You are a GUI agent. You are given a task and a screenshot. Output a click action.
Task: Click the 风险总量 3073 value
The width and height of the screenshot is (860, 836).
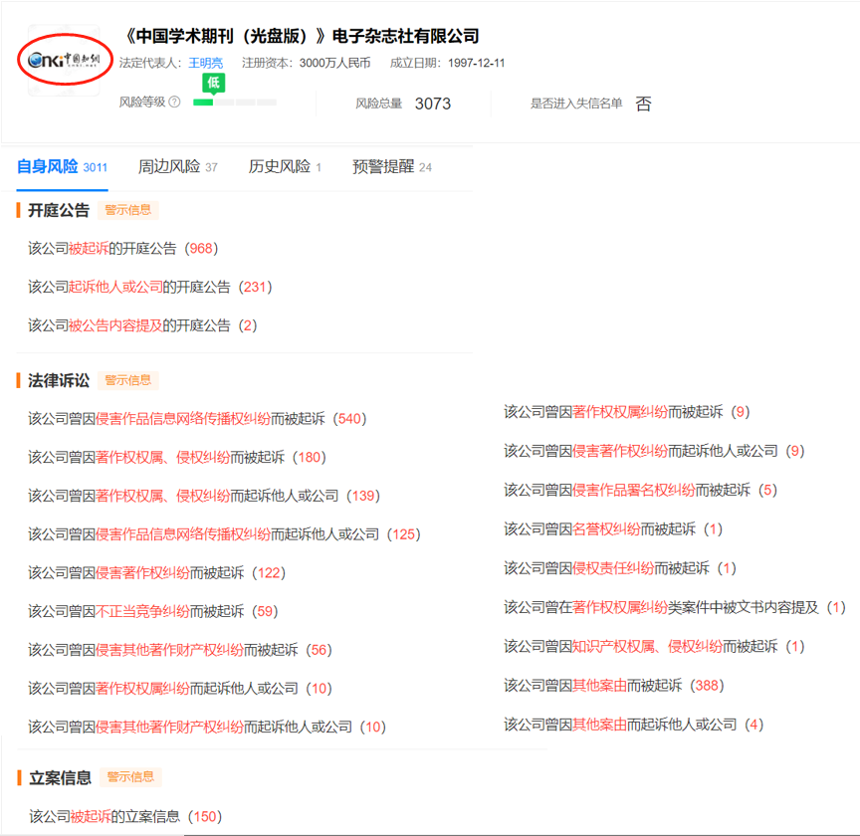[432, 104]
